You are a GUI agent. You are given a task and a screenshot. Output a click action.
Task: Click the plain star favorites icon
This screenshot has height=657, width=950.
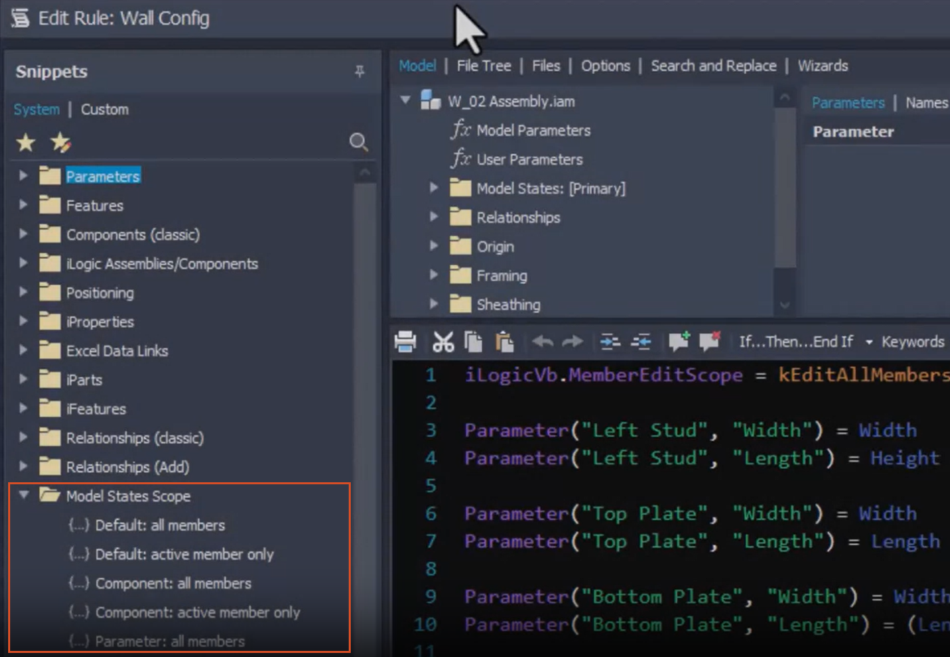click(x=26, y=142)
